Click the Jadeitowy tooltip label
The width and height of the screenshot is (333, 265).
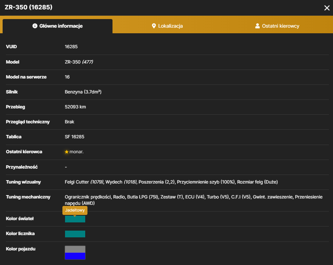pyautogui.click(x=75, y=210)
